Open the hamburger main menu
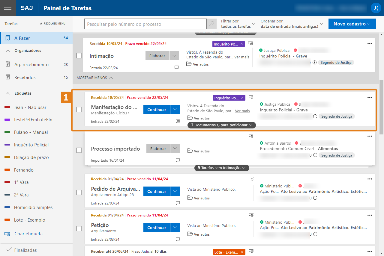 (8, 8)
